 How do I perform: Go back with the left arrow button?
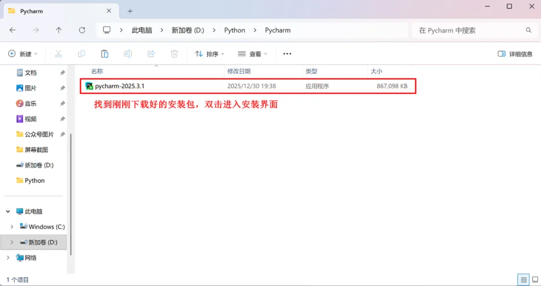(13, 30)
